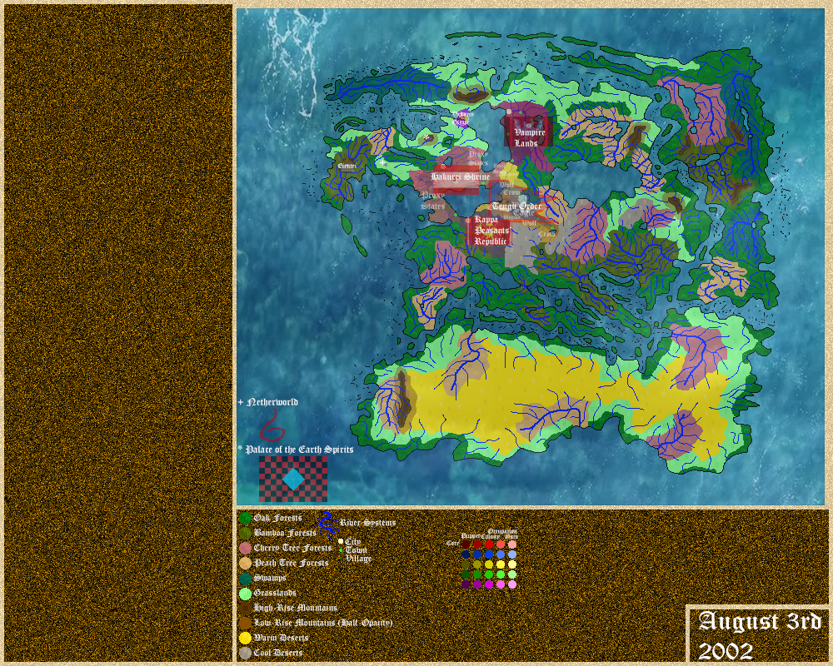Pick the bright red Colony column swatch

[489, 544]
